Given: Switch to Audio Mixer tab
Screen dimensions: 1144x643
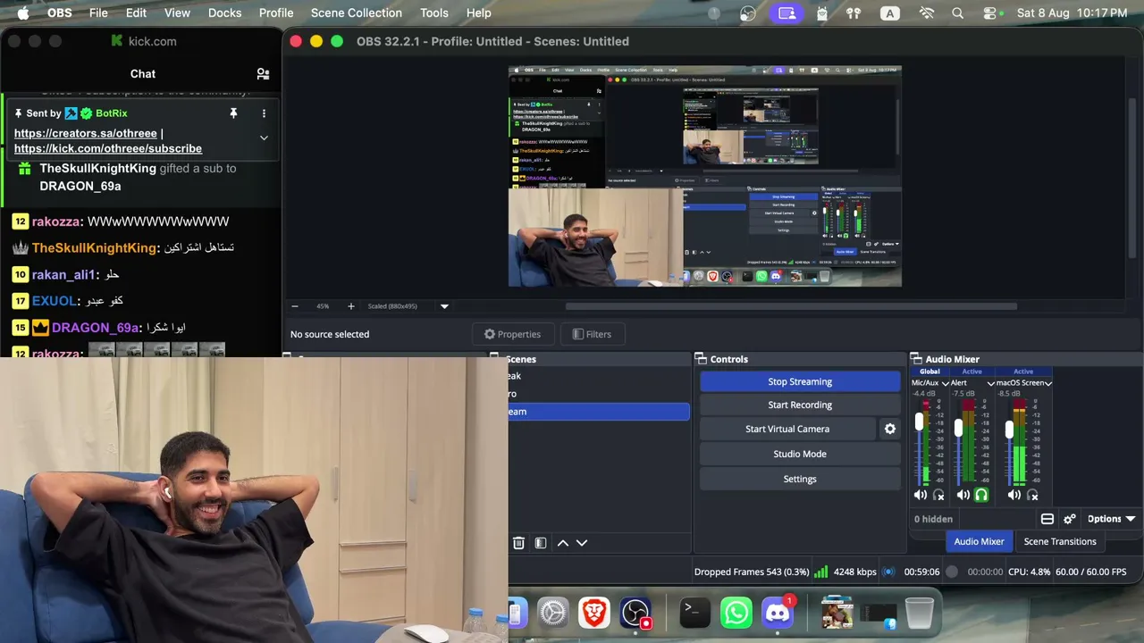Looking at the screenshot, I should coord(979,541).
